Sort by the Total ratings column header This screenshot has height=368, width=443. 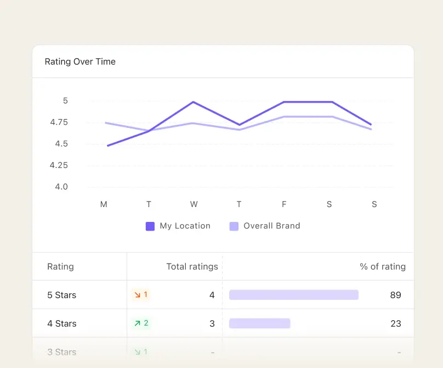tap(191, 266)
